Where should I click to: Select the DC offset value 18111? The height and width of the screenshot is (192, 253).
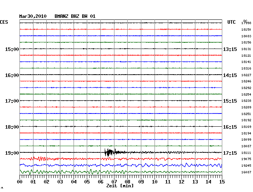pos(246,153)
